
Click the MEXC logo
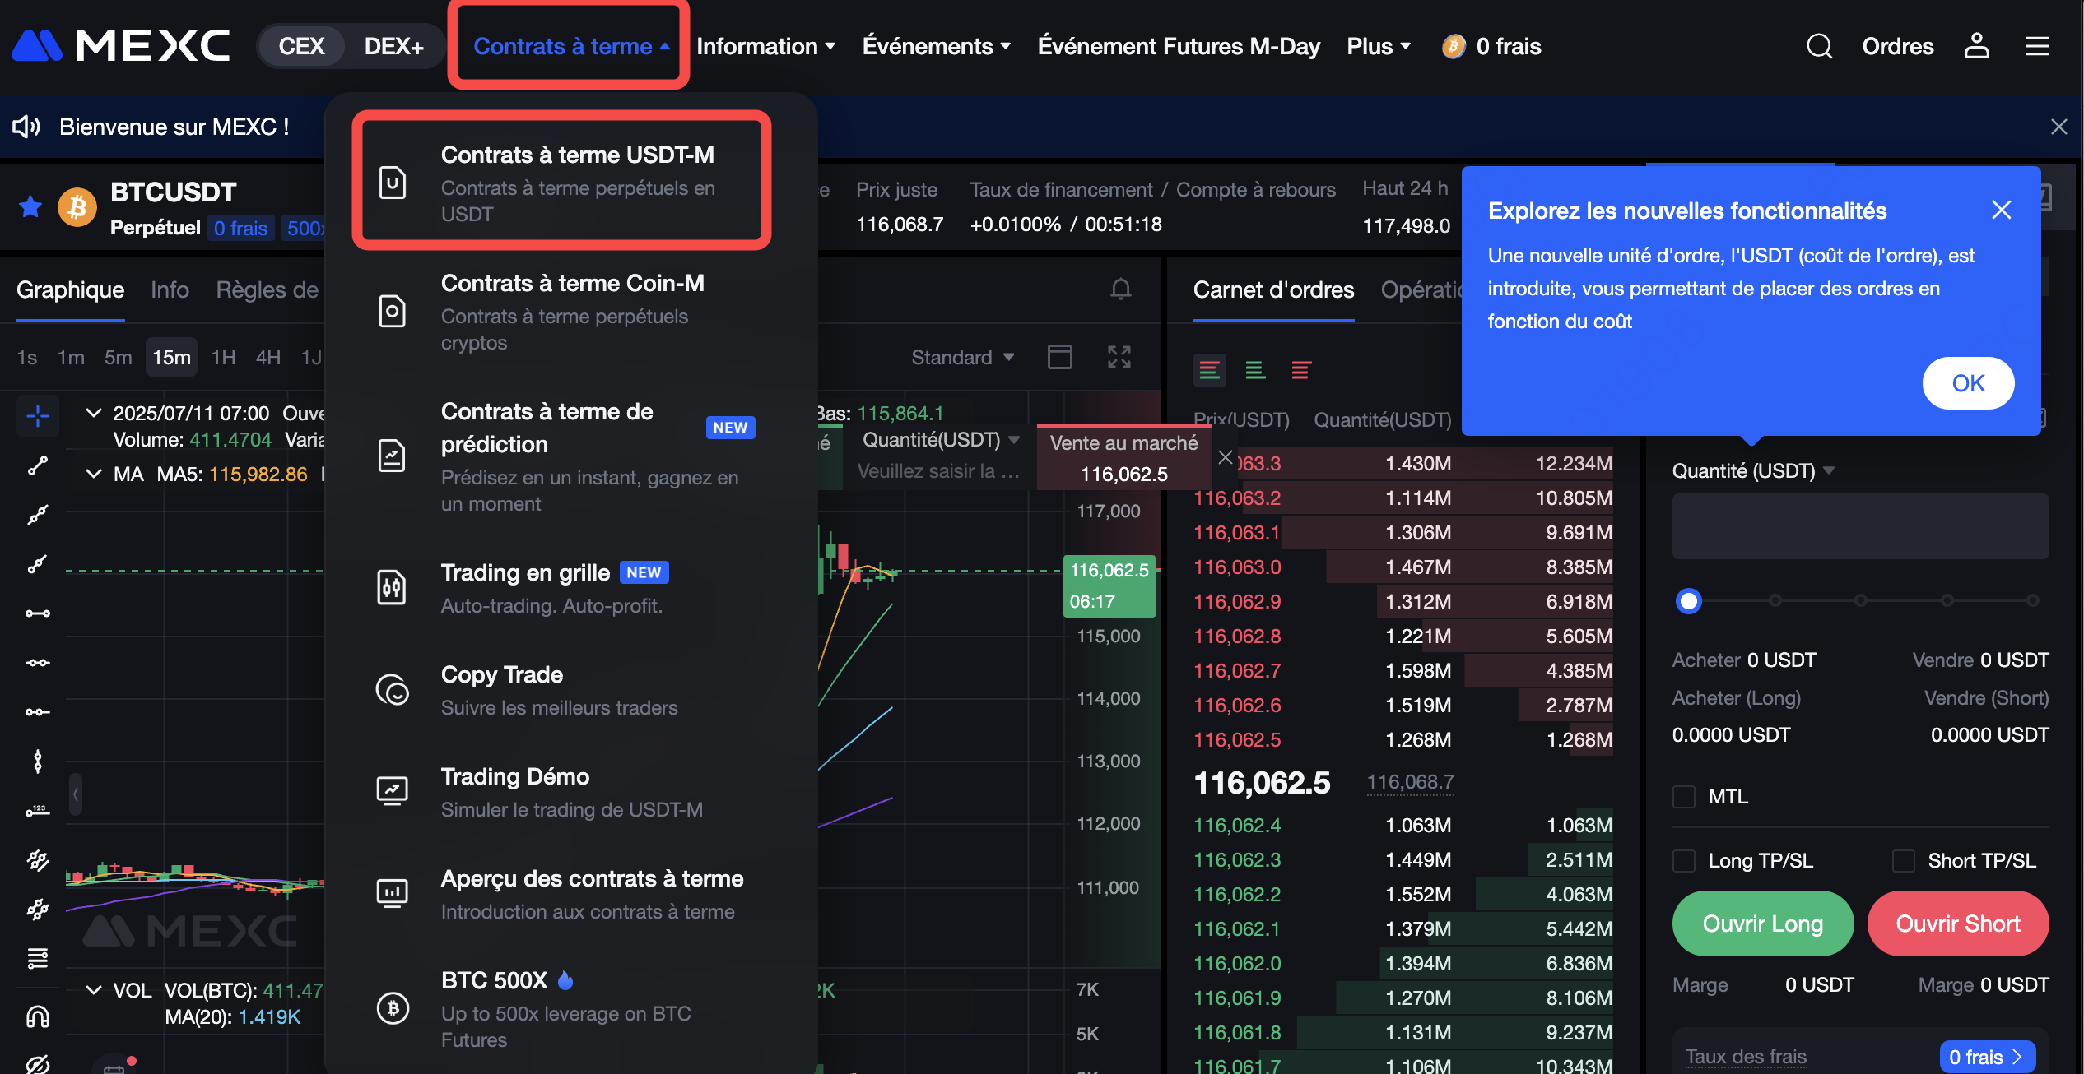pyautogui.click(x=120, y=46)
